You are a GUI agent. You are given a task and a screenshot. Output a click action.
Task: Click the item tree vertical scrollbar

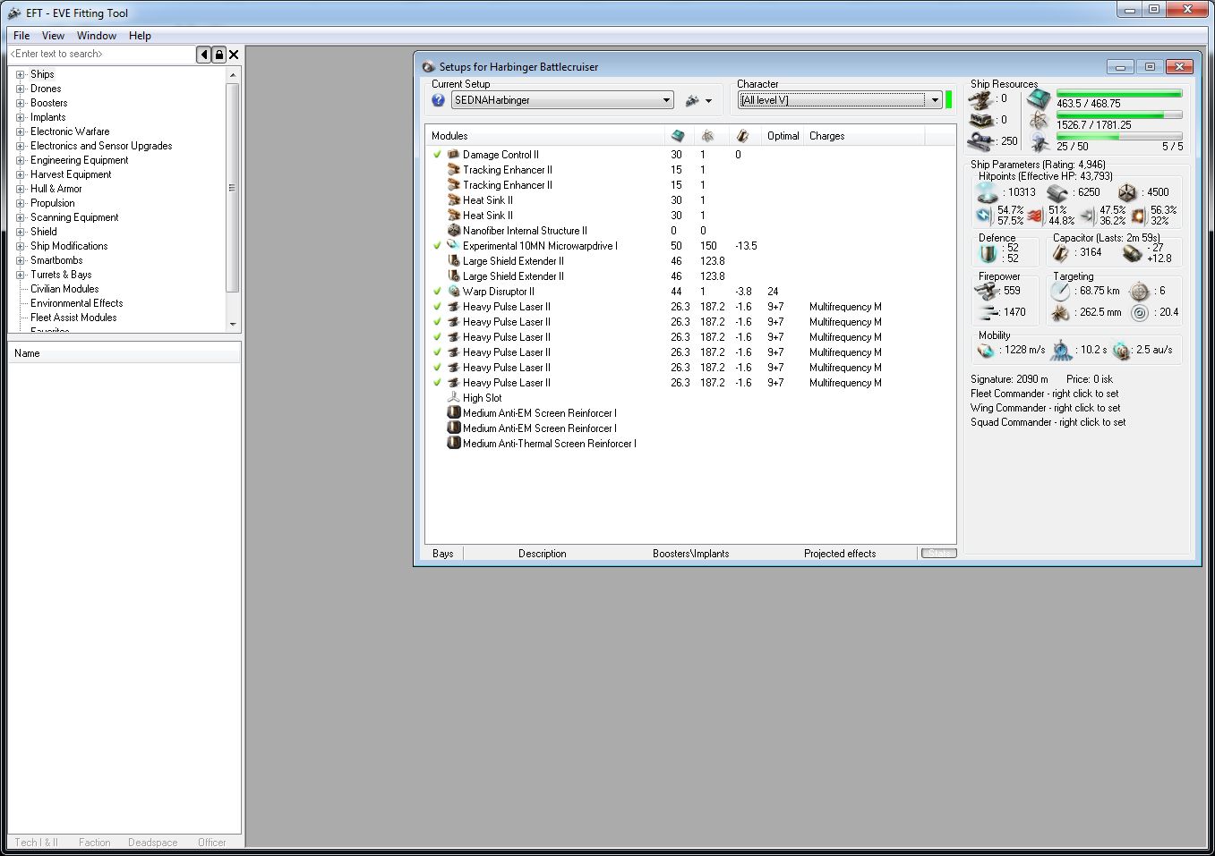(233, 199)
